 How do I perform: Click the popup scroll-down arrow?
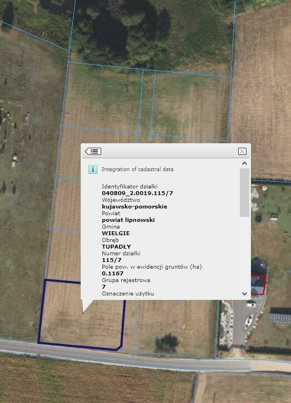244,293
